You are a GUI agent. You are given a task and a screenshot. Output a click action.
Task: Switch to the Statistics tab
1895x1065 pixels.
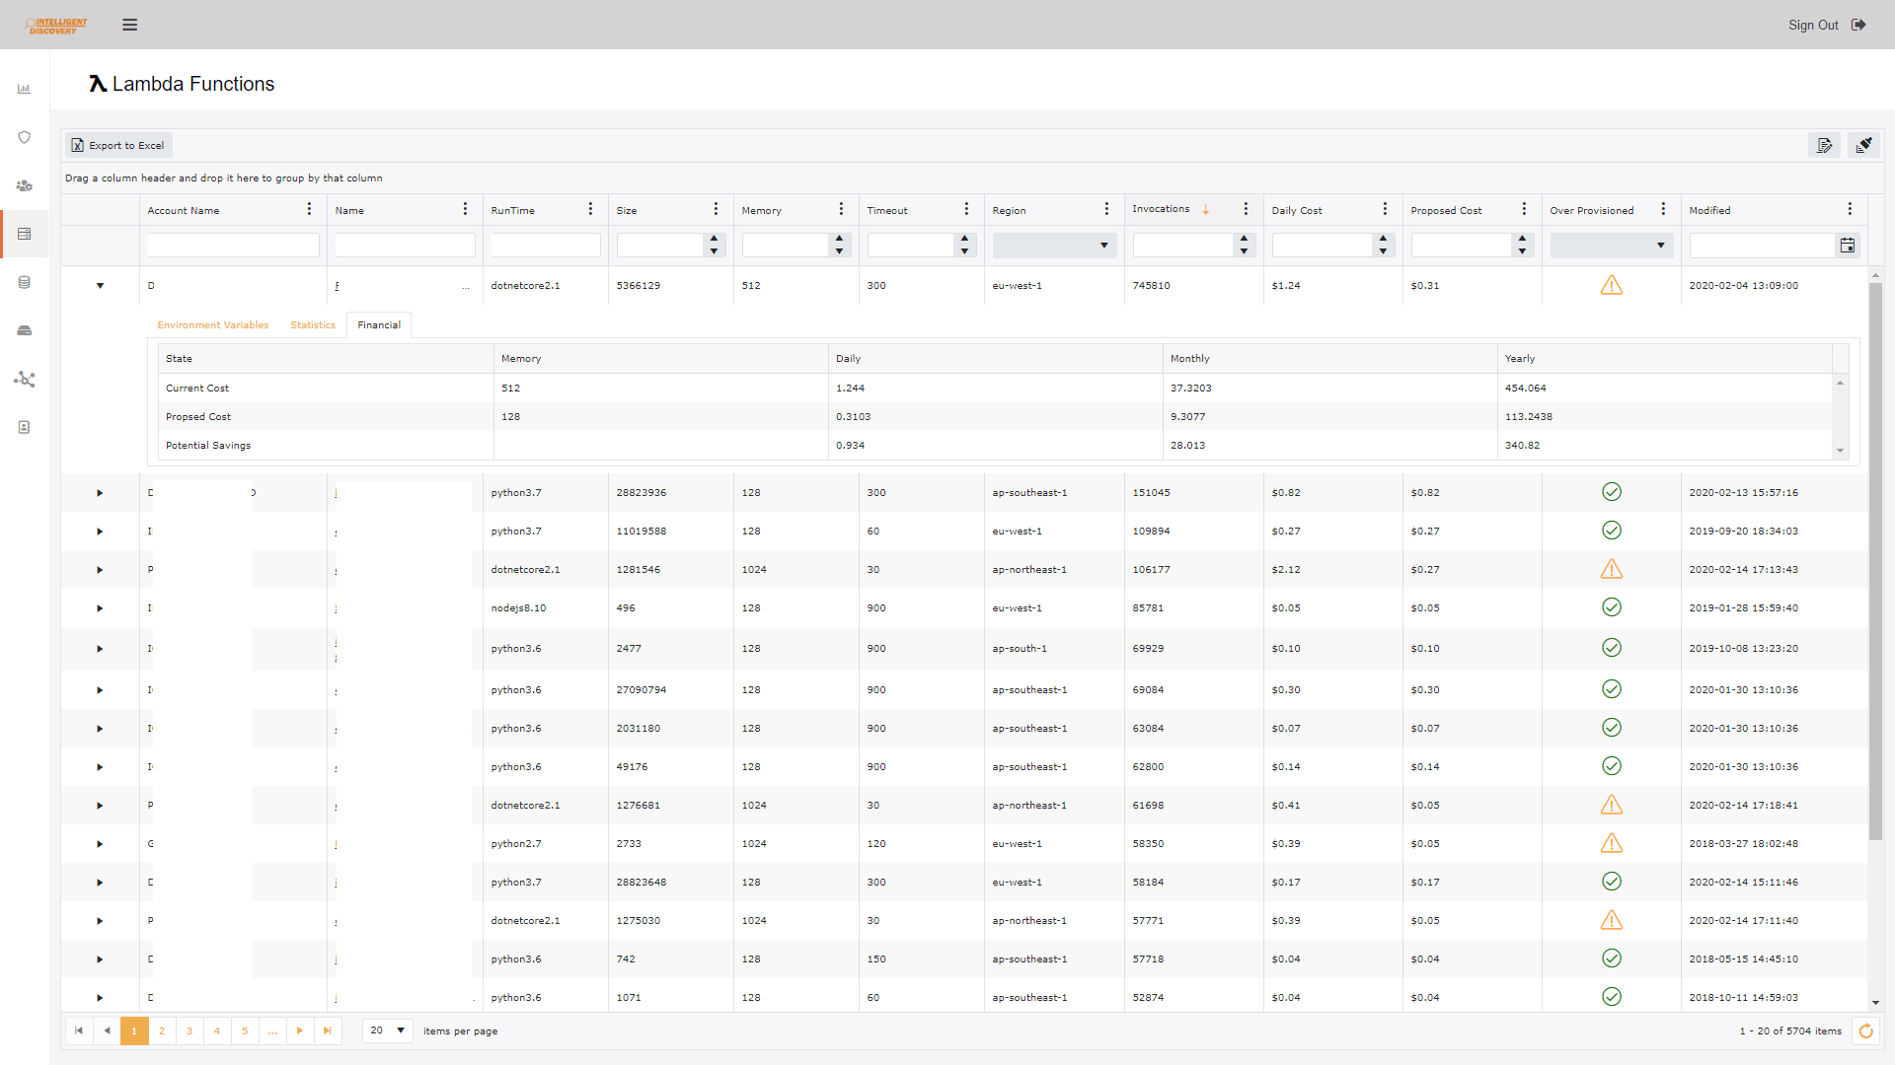(312, 325)
